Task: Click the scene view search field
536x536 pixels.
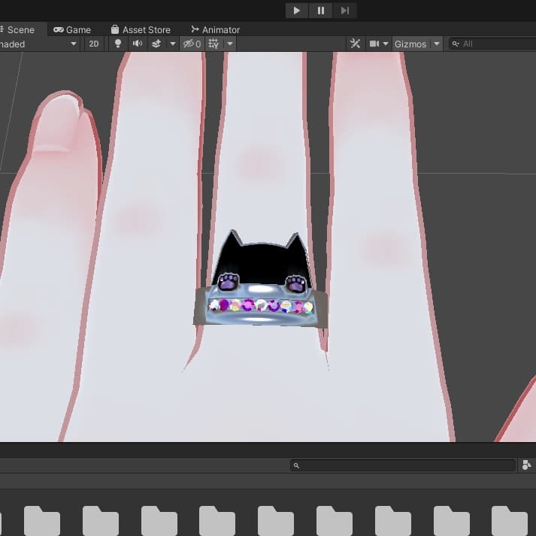Action: (496, 44)
